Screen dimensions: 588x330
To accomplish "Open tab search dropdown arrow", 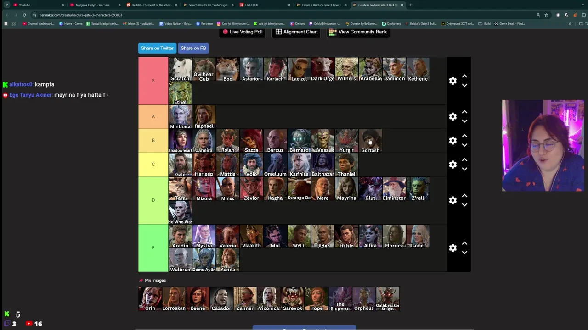I will point(6,5).
